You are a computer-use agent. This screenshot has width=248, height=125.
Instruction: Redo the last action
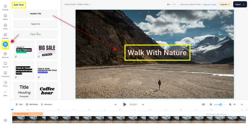tap(174, 4)
